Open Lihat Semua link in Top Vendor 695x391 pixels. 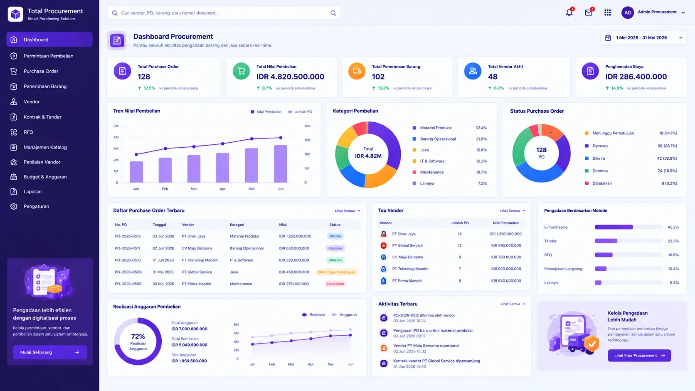(513, 211)
